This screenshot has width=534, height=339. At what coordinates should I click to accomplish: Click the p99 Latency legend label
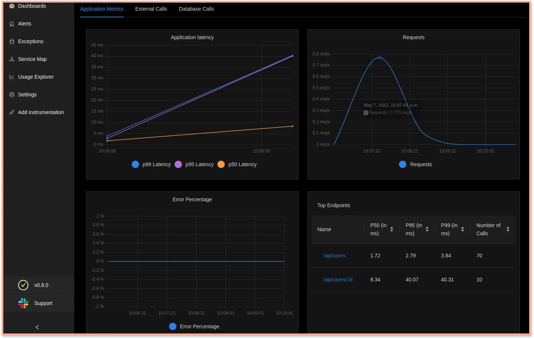point(157,164)
